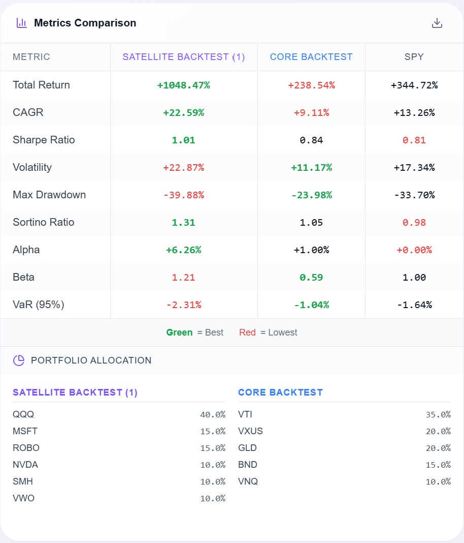
Task: Click the CORE BACKTEST allocation heading
Action: (x=281, y=392)
